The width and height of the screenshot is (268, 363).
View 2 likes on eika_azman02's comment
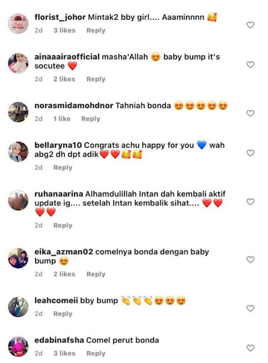[64, 274]
